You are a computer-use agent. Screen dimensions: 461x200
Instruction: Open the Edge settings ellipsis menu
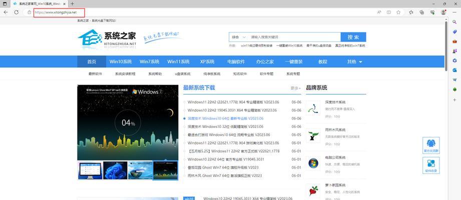click(454, 12)
